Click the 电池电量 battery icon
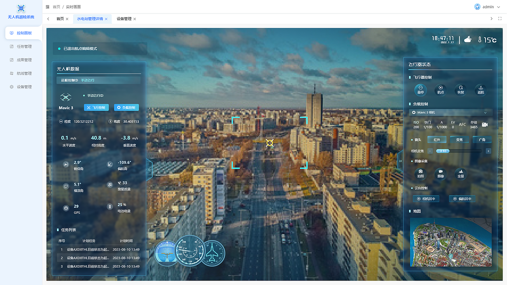This screenshot has height=285, width=507. [x=110, y=207]
